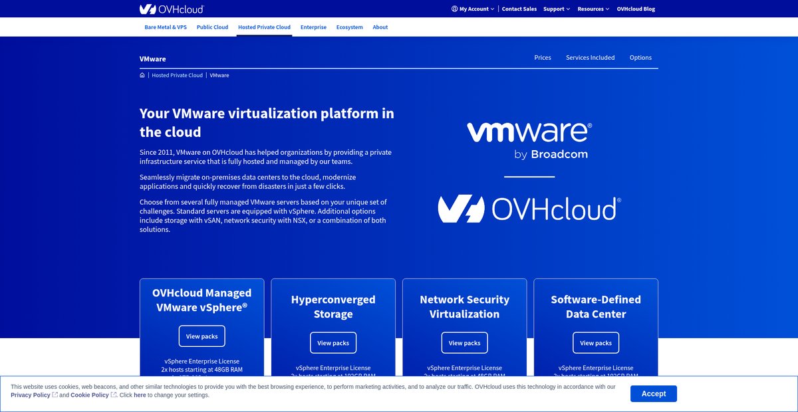Image resolution: width=798 pixels, height=412 pixels.
Task: Click the home icon in breadcrumb
Action: [x=142, y=75]
